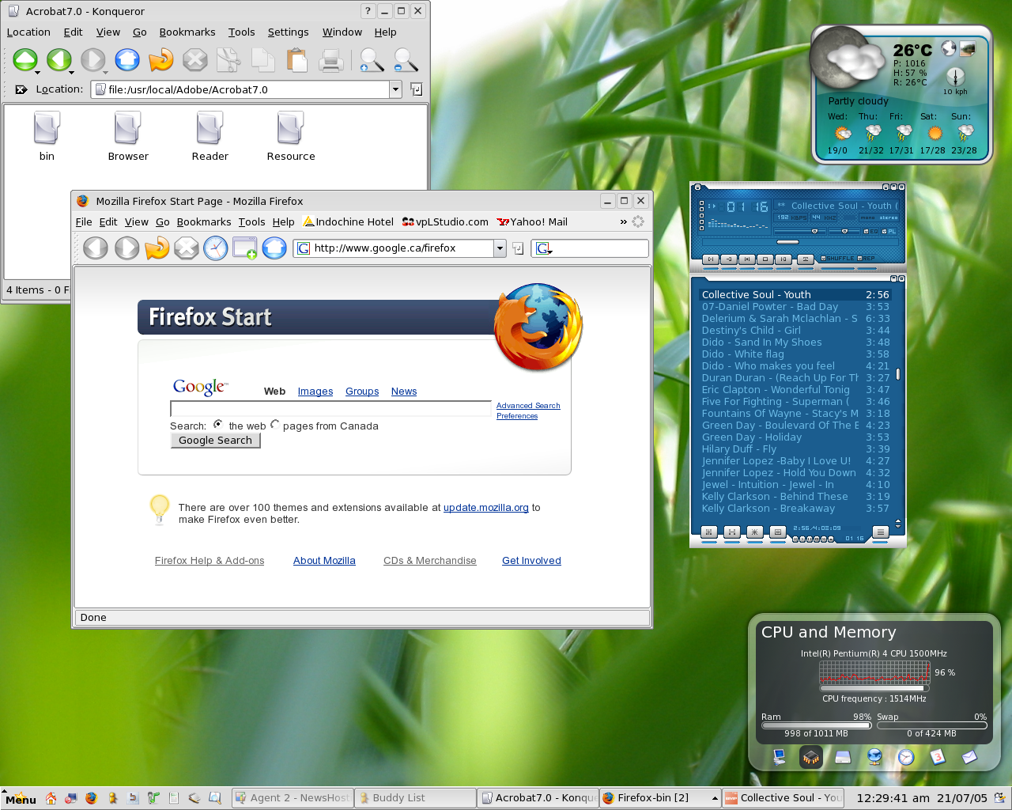Select 'pages from Canada' radio button

tap(275, 425)
